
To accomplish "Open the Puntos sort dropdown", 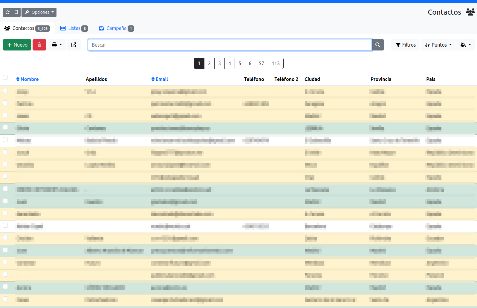I will click(x=438, y=45).
